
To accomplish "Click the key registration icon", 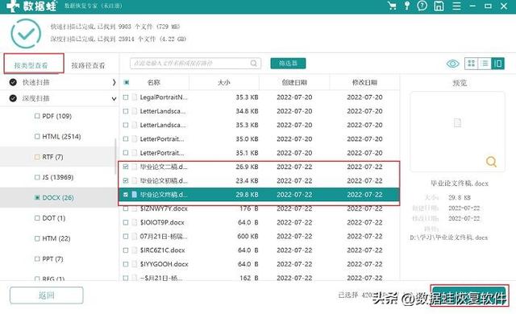I will (x=407, y=6).
